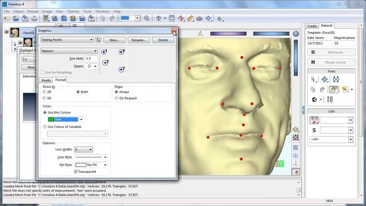Choose Use Colour of Variable radio button

click(45, 127)
